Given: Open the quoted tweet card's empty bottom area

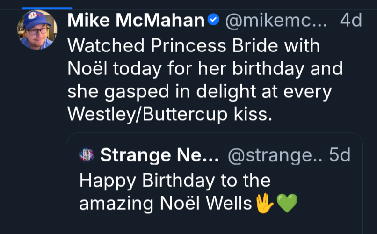Looking at the screenshot, I should click(214, 225).
